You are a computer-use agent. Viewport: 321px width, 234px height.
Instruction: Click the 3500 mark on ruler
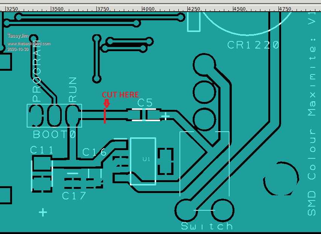click(x=57, y=8)
